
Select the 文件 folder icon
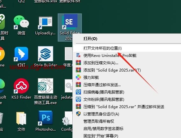(x=21, y=118)
